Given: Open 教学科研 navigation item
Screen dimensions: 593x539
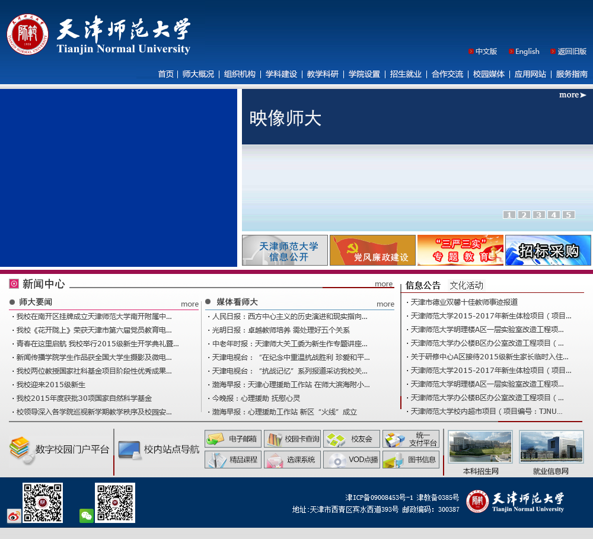Looking at the screenshot, I should click(x=323, y=74).
